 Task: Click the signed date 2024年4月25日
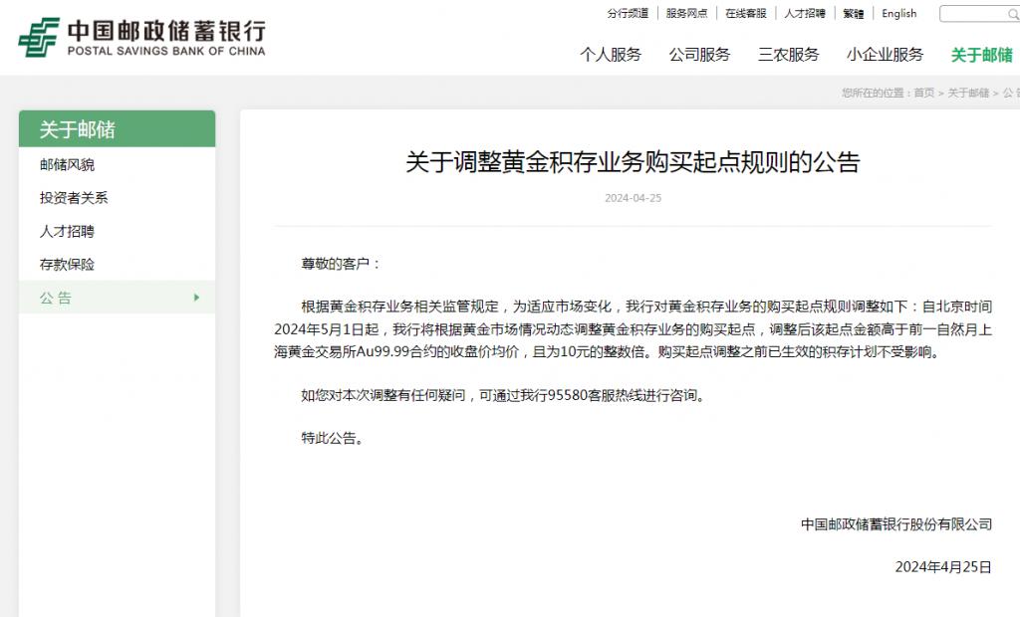click(x=943, y=567)
